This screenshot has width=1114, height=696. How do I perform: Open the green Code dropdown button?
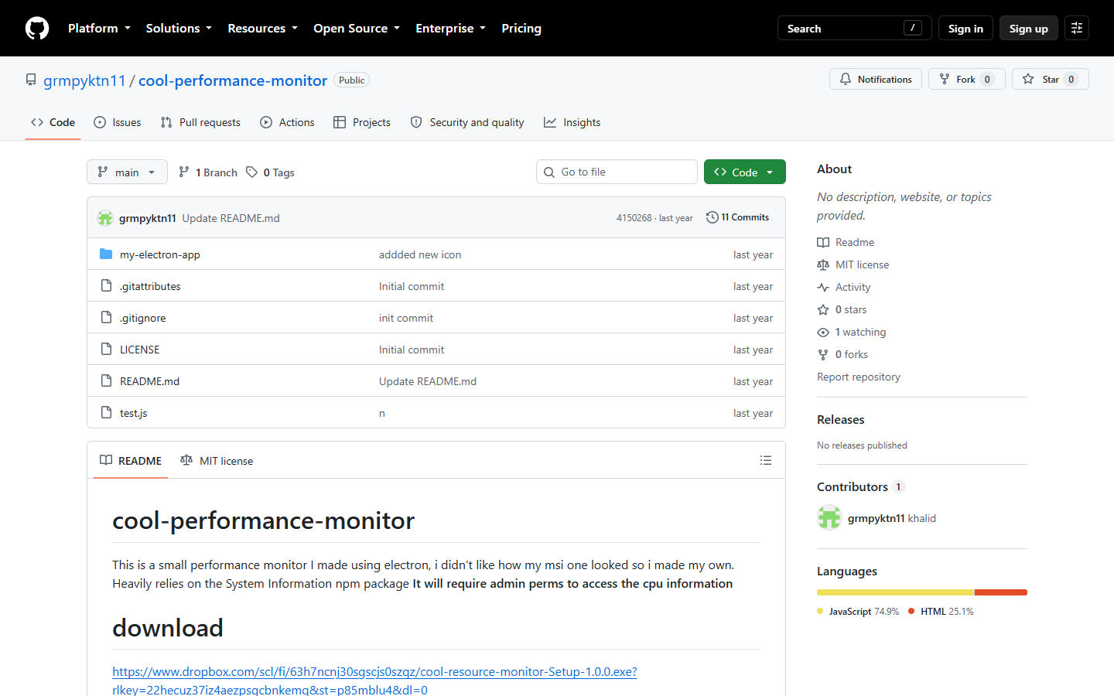[744, 172]
